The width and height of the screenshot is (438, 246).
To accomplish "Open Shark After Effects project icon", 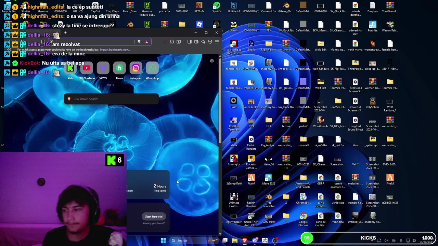I will pos(251,46).
